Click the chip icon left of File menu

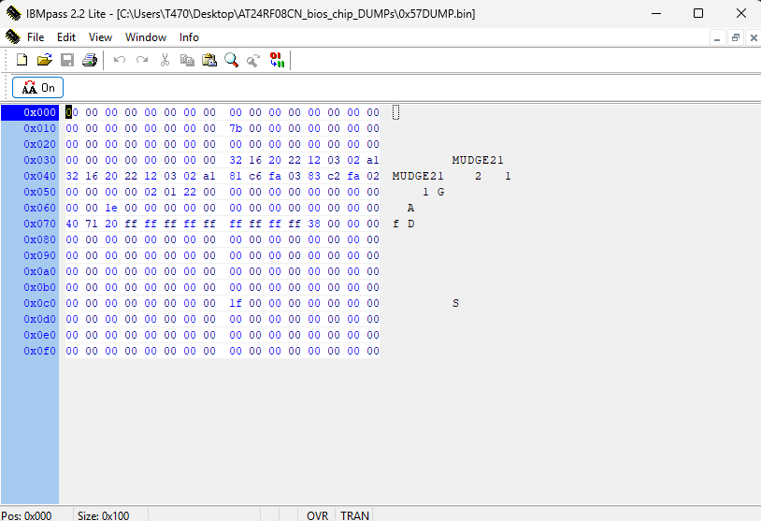click(12, 36)
